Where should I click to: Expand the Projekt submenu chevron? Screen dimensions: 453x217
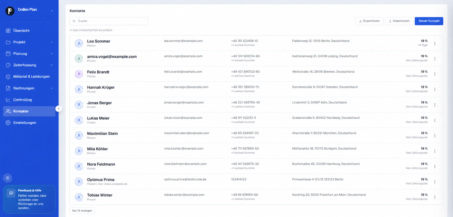pyautogui.click(x=52, y=42)
